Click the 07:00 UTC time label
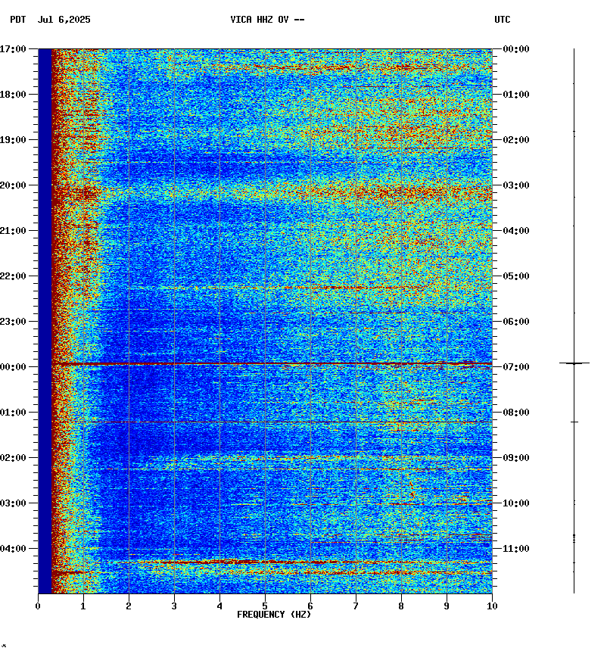Viewport: 607px width, 654px height. pos(515,367)
